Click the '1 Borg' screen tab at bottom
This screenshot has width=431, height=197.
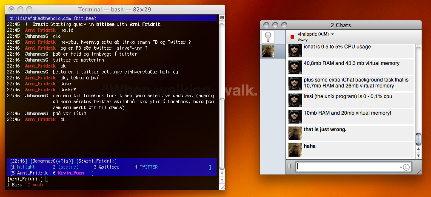click(14, 185)
